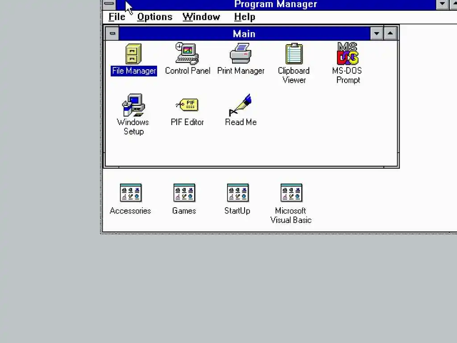Click the Program Manager title bar
Viewport: 457px width, 343px height.
[276, 4]
